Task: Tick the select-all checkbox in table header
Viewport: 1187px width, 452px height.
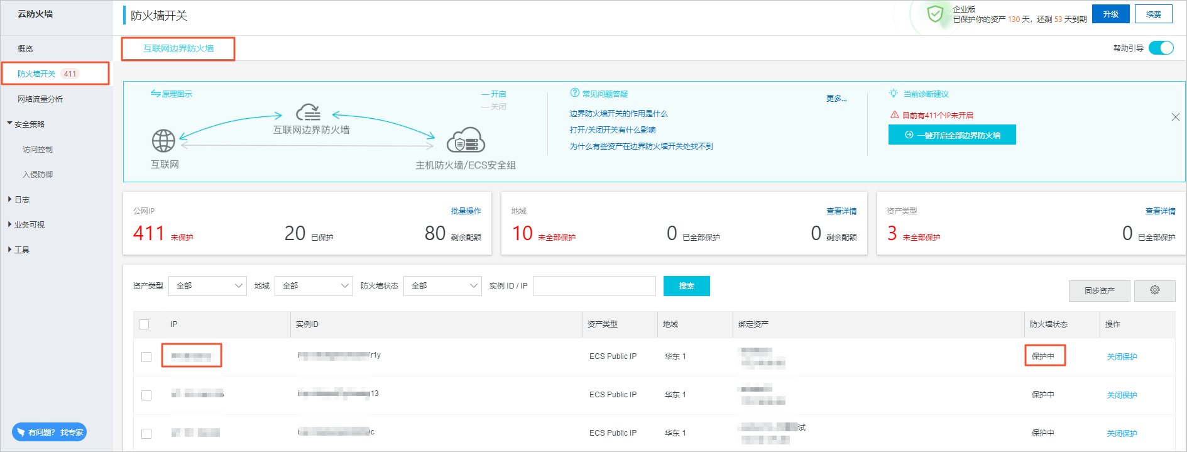Action: pyautogui.click(x=144, y=324)
